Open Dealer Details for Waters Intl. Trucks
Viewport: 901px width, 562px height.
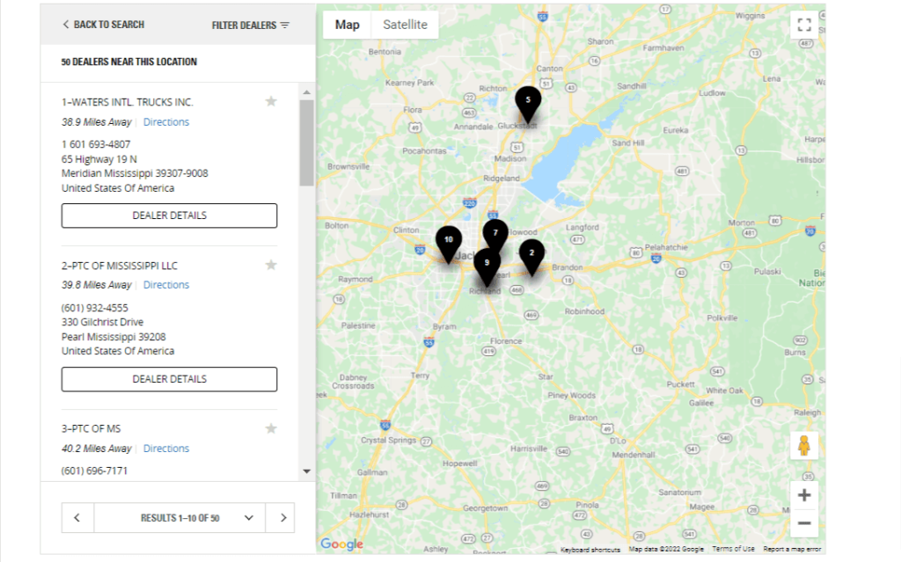(169, 215)
